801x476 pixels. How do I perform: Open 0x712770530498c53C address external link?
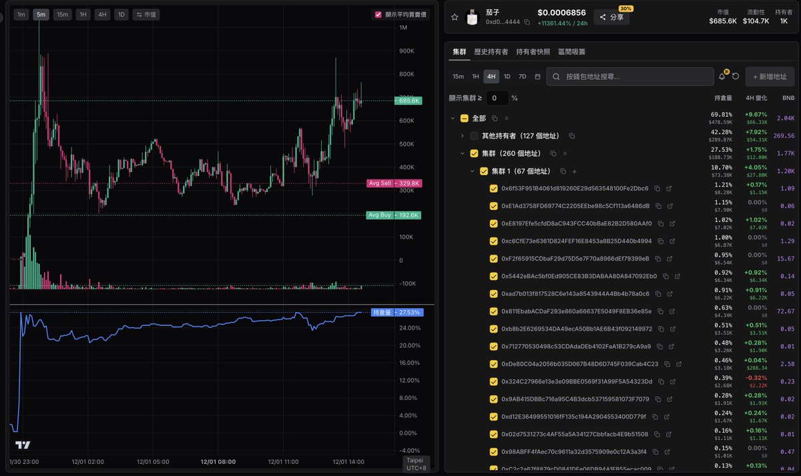(x=672, y=346)
